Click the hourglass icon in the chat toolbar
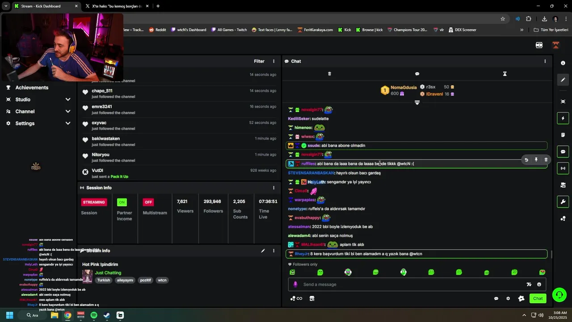Screen dimensions: 572x322 (x=505, y=74)
